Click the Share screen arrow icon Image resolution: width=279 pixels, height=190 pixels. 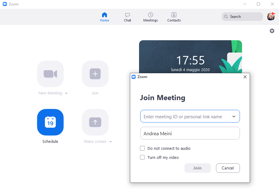coord(95,122)
